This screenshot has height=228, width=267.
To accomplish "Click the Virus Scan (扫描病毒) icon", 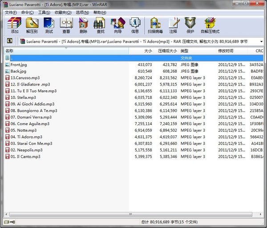I will [x=155, y=23].
